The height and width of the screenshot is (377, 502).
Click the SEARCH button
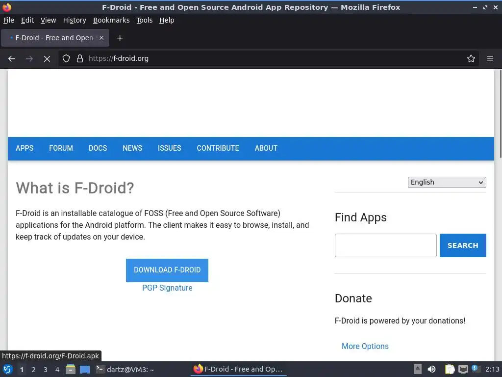[x=463, y=245]
